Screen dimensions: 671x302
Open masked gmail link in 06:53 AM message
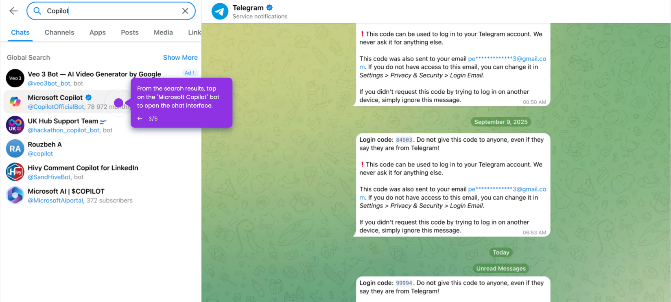(507, 189)
